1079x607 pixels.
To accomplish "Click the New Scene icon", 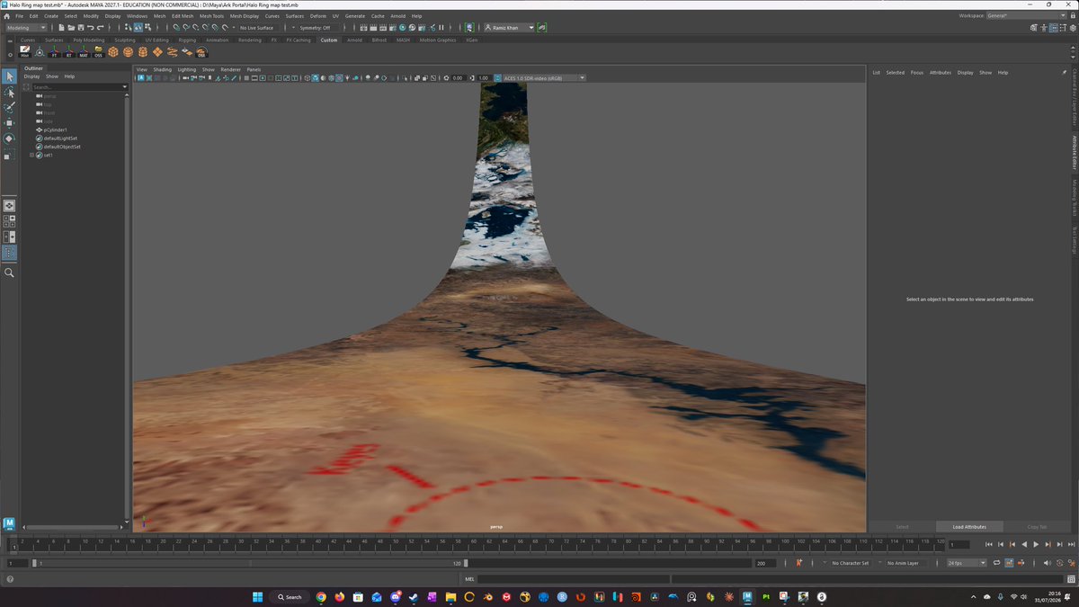I will tap(60, 28).
